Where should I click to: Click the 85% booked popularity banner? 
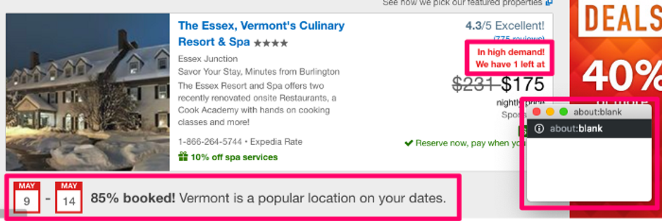(231, 197)
